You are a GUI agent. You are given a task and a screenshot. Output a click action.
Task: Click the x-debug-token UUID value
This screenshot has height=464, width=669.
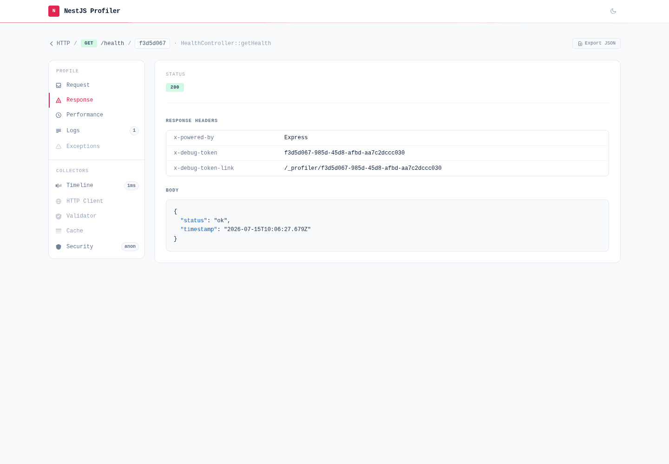pos(344,153)
